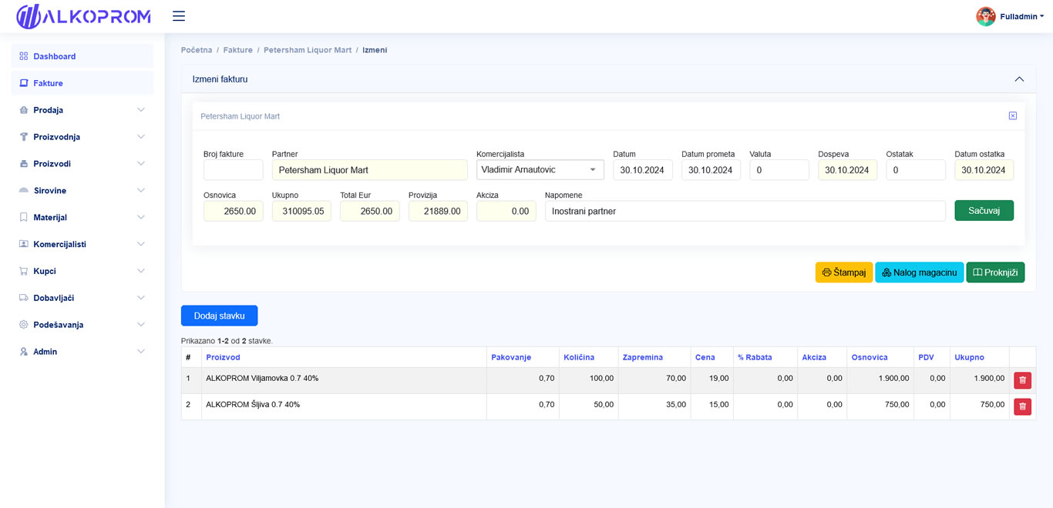This screenshot has width=1053, height=508.
Task: Expand the Proizvodnja sidebar menu
Action: coord(82,137)
